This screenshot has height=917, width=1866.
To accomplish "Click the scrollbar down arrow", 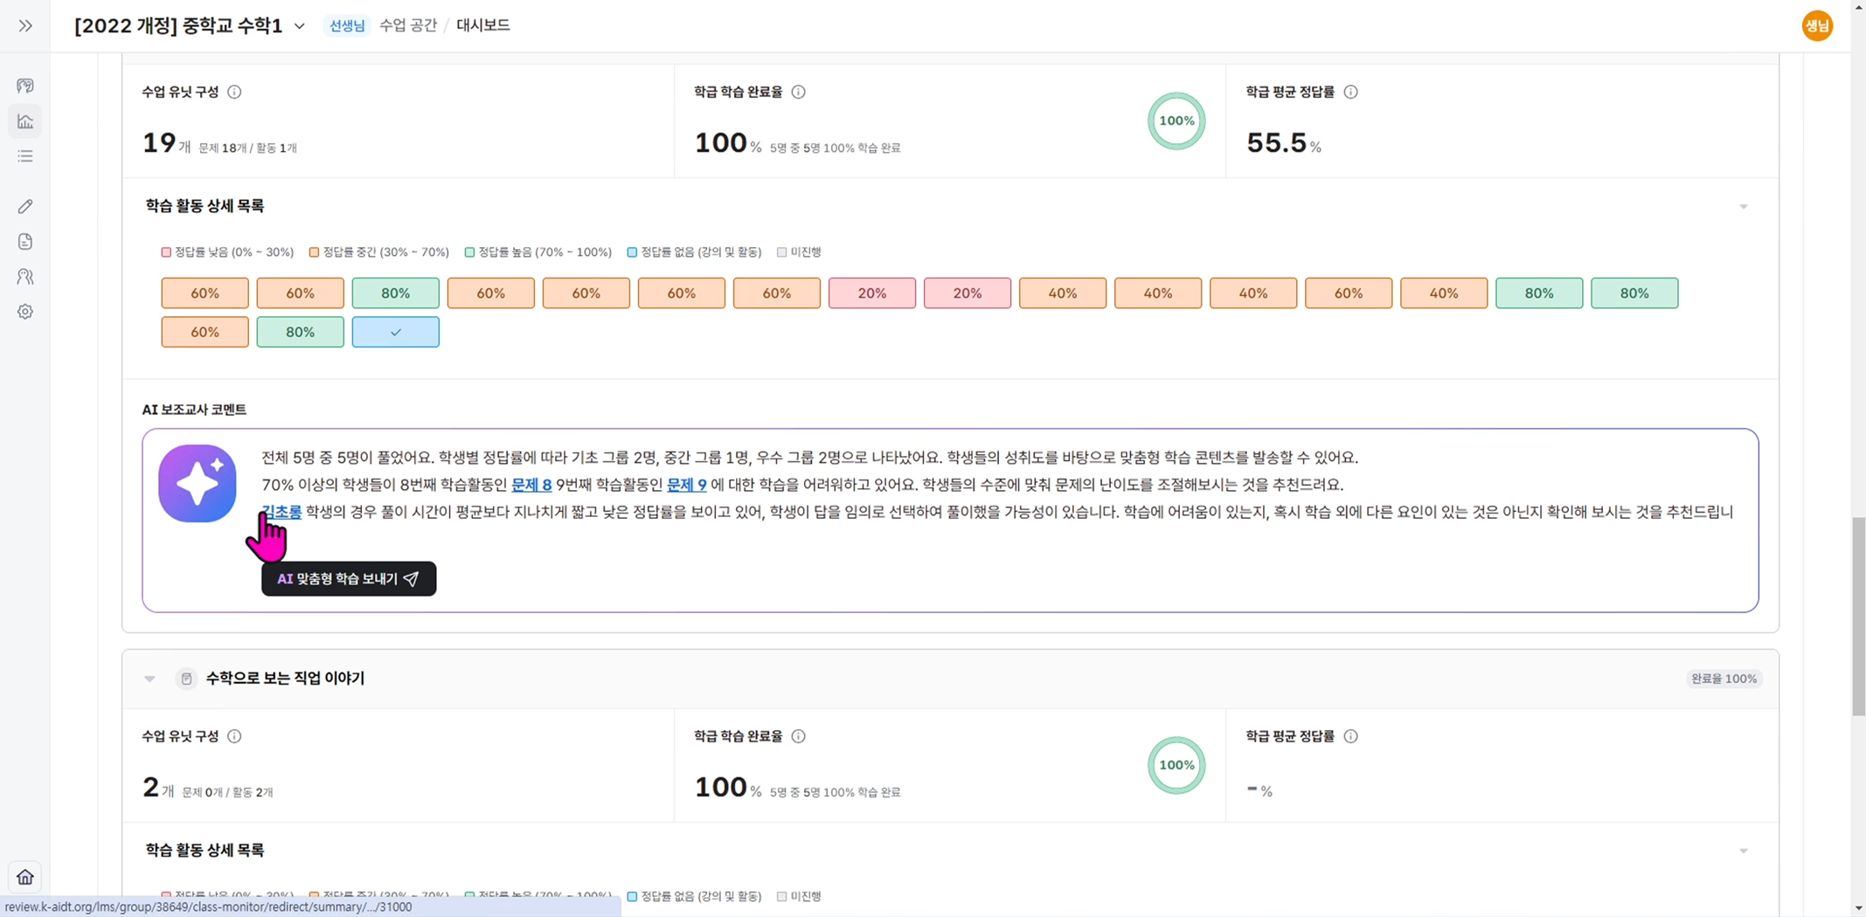I will coord(1858,909).
